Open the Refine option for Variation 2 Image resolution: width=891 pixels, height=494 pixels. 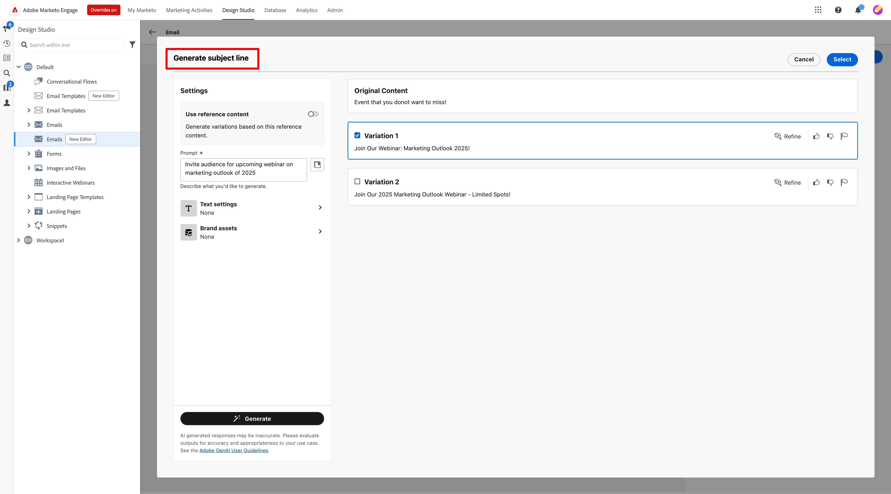[788, 182]
